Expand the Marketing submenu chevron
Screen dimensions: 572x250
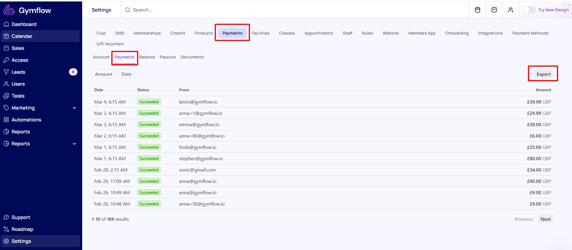pos(74,108)
